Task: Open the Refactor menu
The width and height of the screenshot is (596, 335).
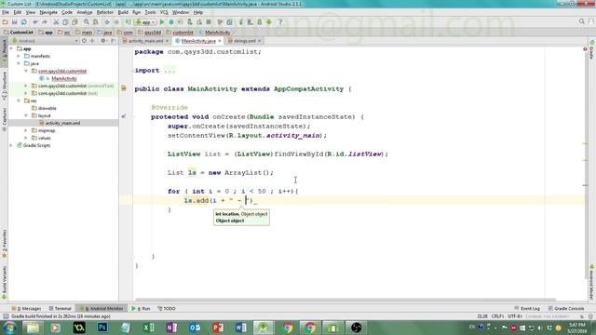Action: click(105, 12)
